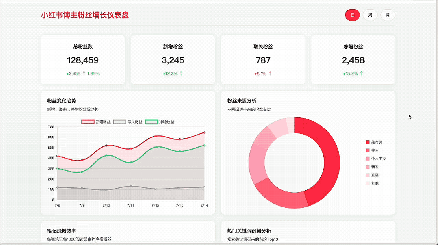The image size is (438, 245).
Task: Click the green up arrow in 新增粉丝 card
Action: pos(181,74)
